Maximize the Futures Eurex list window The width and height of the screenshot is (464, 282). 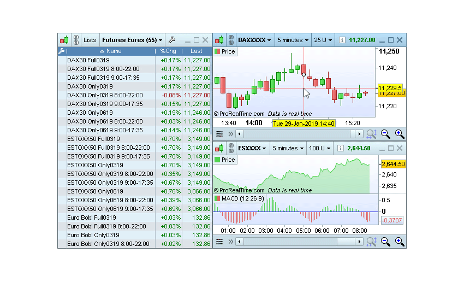(196, 40)
